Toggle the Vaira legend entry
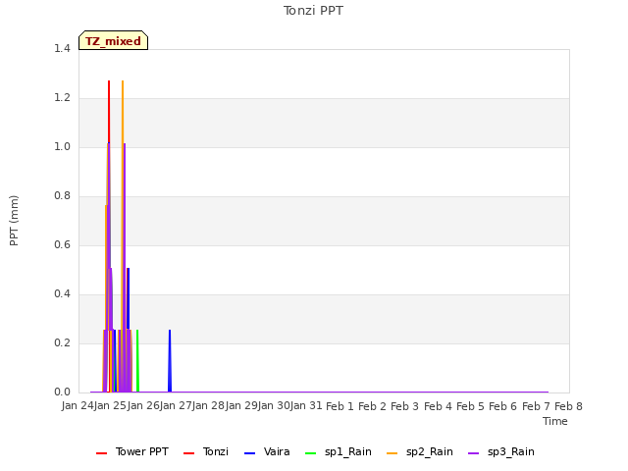The width and height of the screenshot is (628, 471). (267, 451)
